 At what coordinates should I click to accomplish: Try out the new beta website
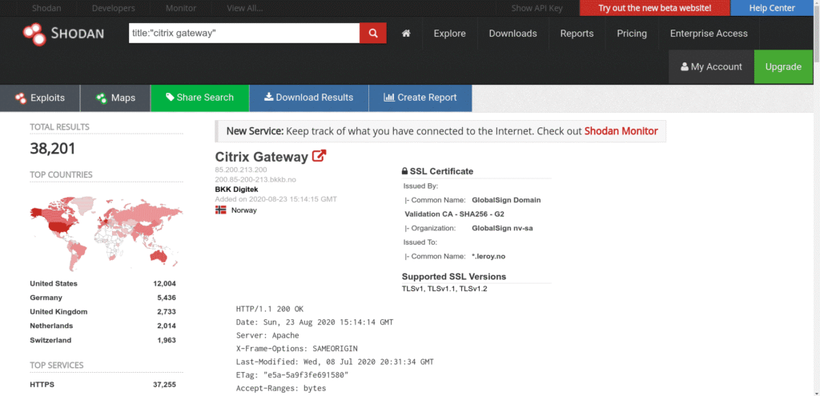(x=655, y=8)
